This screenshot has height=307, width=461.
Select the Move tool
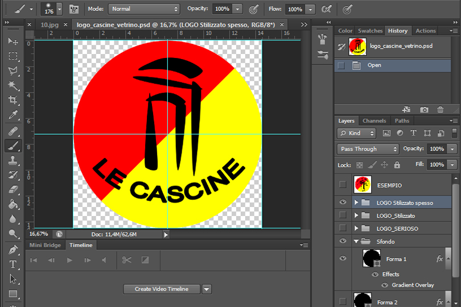pos(13,41)
